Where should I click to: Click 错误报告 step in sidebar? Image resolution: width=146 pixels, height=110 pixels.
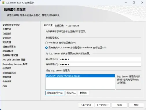pos(7,68)
